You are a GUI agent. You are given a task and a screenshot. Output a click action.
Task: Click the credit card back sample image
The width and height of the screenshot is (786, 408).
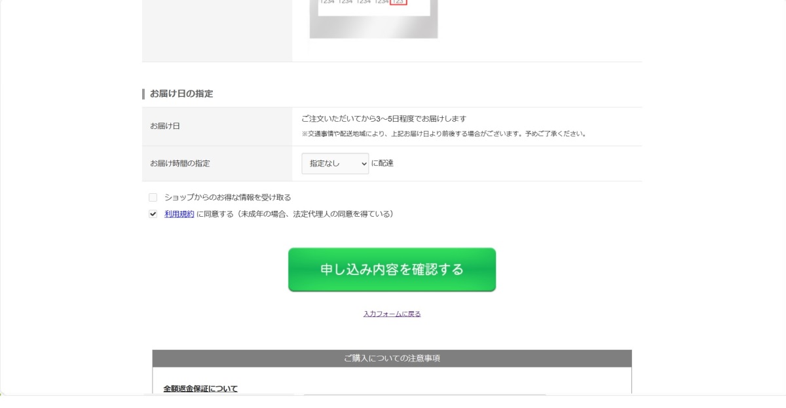point(373,19)
